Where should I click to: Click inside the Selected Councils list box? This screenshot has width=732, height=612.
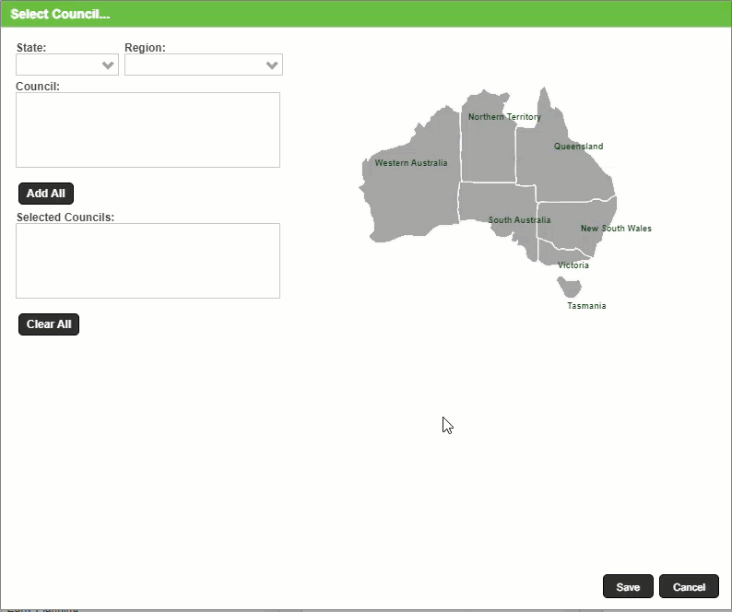[148, 261]
